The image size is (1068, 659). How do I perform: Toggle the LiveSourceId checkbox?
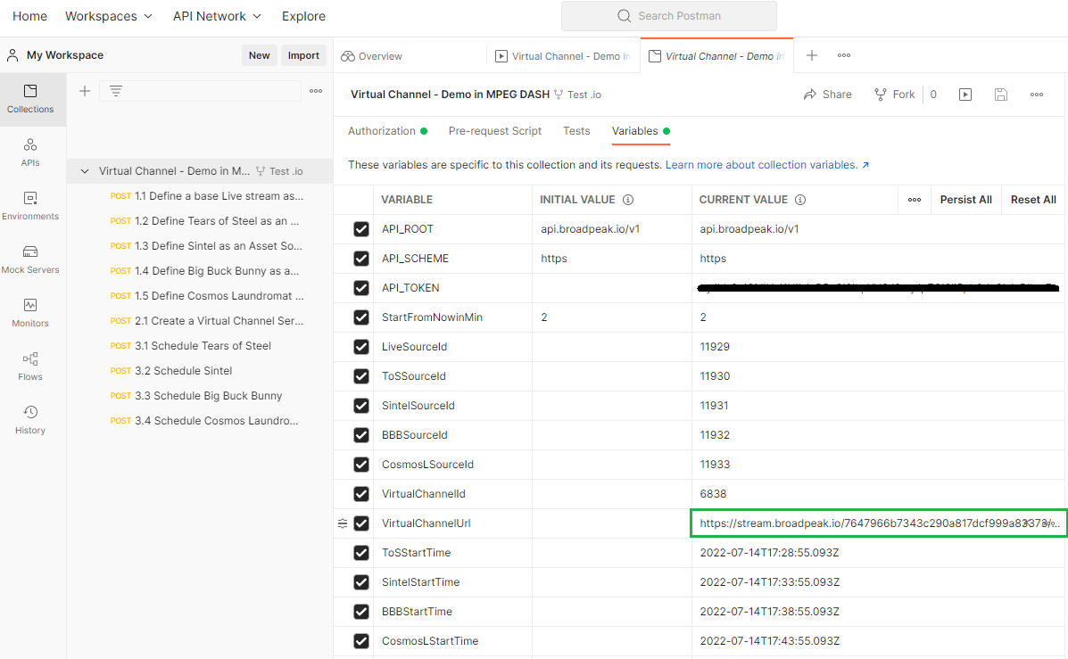point(361,347)
